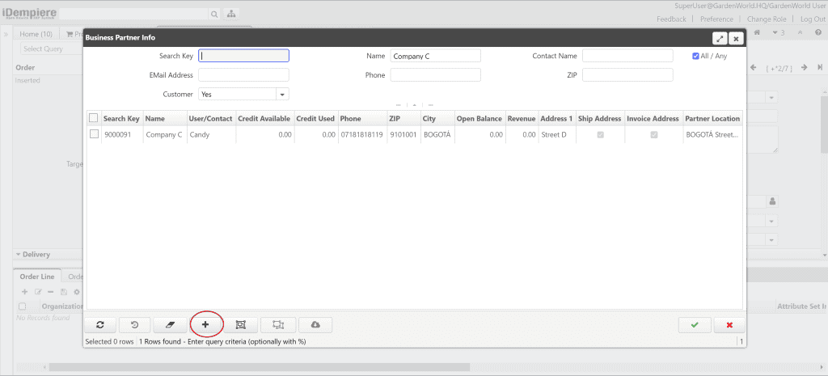The image size is (828, 376).
Task: Click the undo/reset arrow button
Action: [x=134, y=324]
